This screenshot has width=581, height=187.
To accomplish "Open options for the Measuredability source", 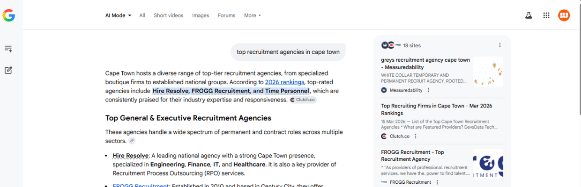I will pos(428,90).
